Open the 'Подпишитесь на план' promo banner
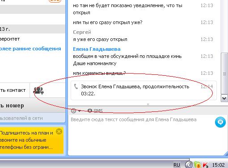The width and height of the screenshot is (228, 168). [x=27, y=140]
